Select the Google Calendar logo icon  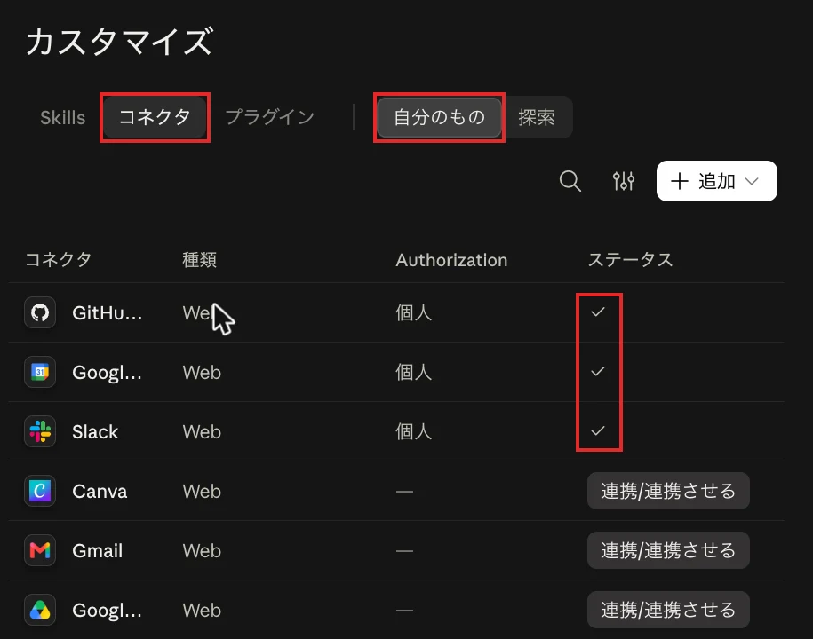(40, 372)
